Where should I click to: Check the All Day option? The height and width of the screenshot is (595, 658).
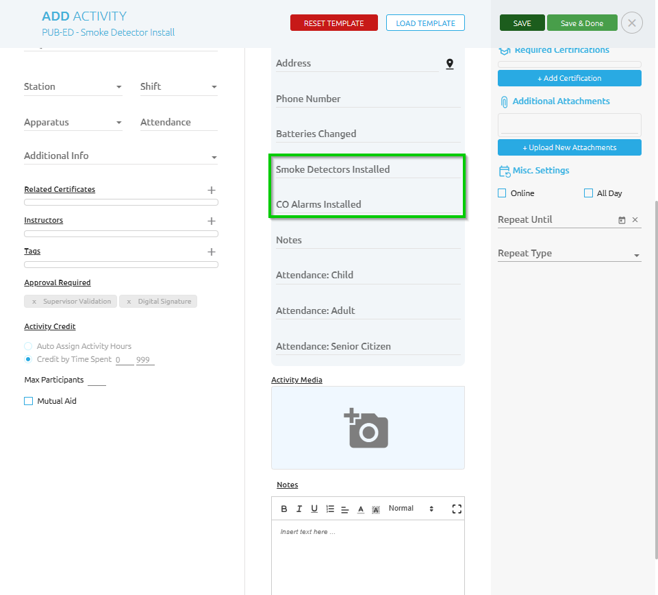click(x=588, y=193)
